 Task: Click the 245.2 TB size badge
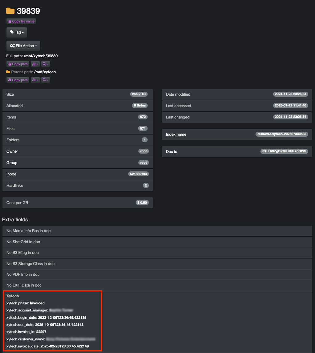pos(139,94)
